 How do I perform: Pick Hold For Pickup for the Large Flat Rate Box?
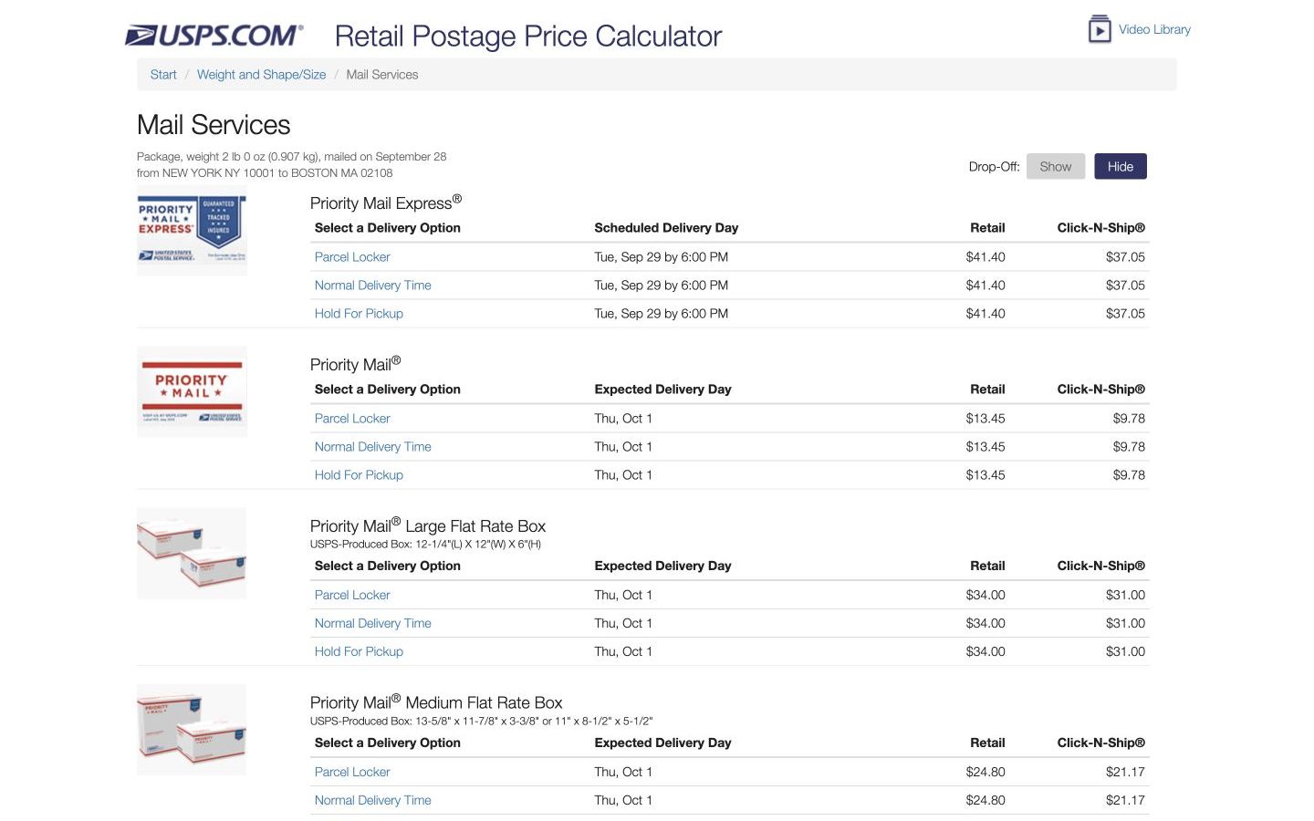tap(359, 651)
